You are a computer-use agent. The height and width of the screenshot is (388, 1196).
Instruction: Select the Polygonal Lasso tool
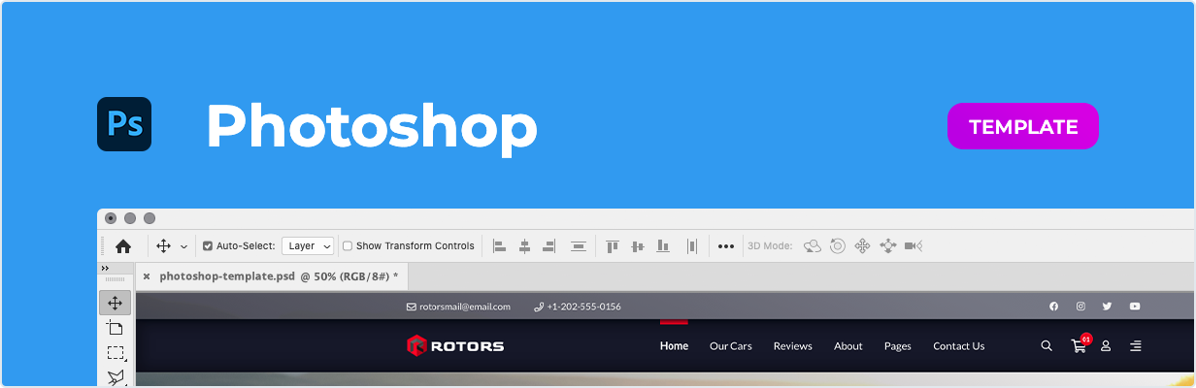[116, 377]
